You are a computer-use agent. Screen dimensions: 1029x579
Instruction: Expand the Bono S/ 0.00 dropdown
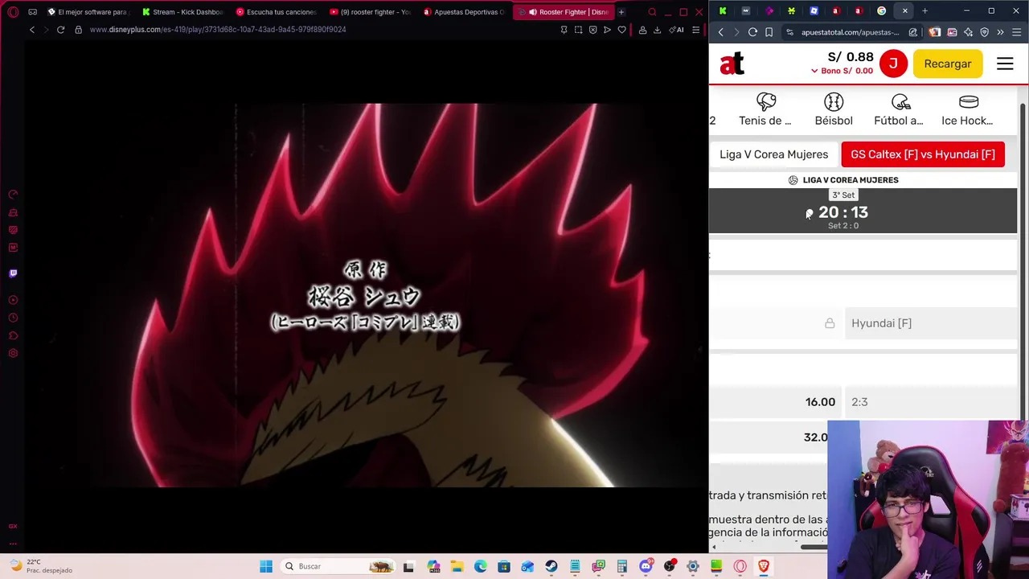(x=842, y=71)
